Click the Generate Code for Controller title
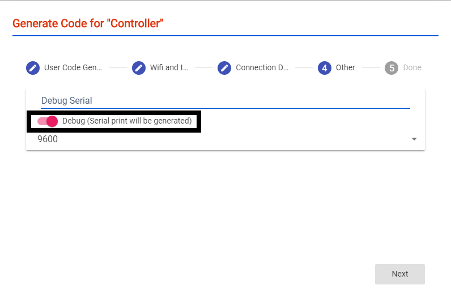The height and width of the screenshot is (289, 451). point(88,24)
